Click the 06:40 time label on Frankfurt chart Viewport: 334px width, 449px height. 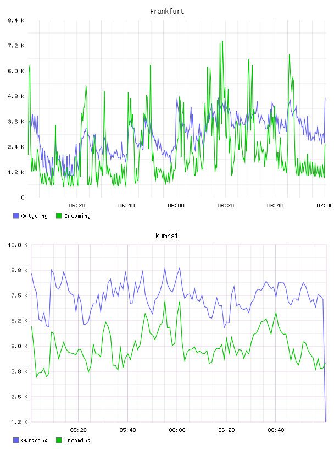coord(275,206)
